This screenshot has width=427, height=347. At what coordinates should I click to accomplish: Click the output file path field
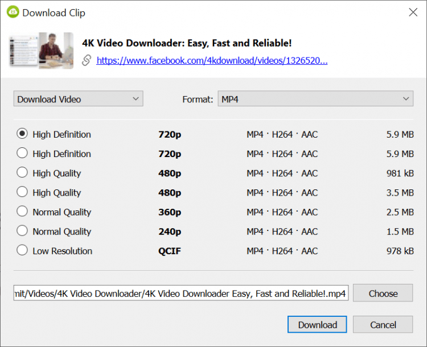point(180,294)
